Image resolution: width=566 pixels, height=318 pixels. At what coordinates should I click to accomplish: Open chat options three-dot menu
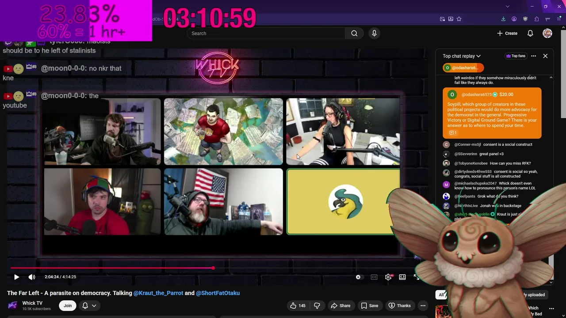[x=533, y=56]
